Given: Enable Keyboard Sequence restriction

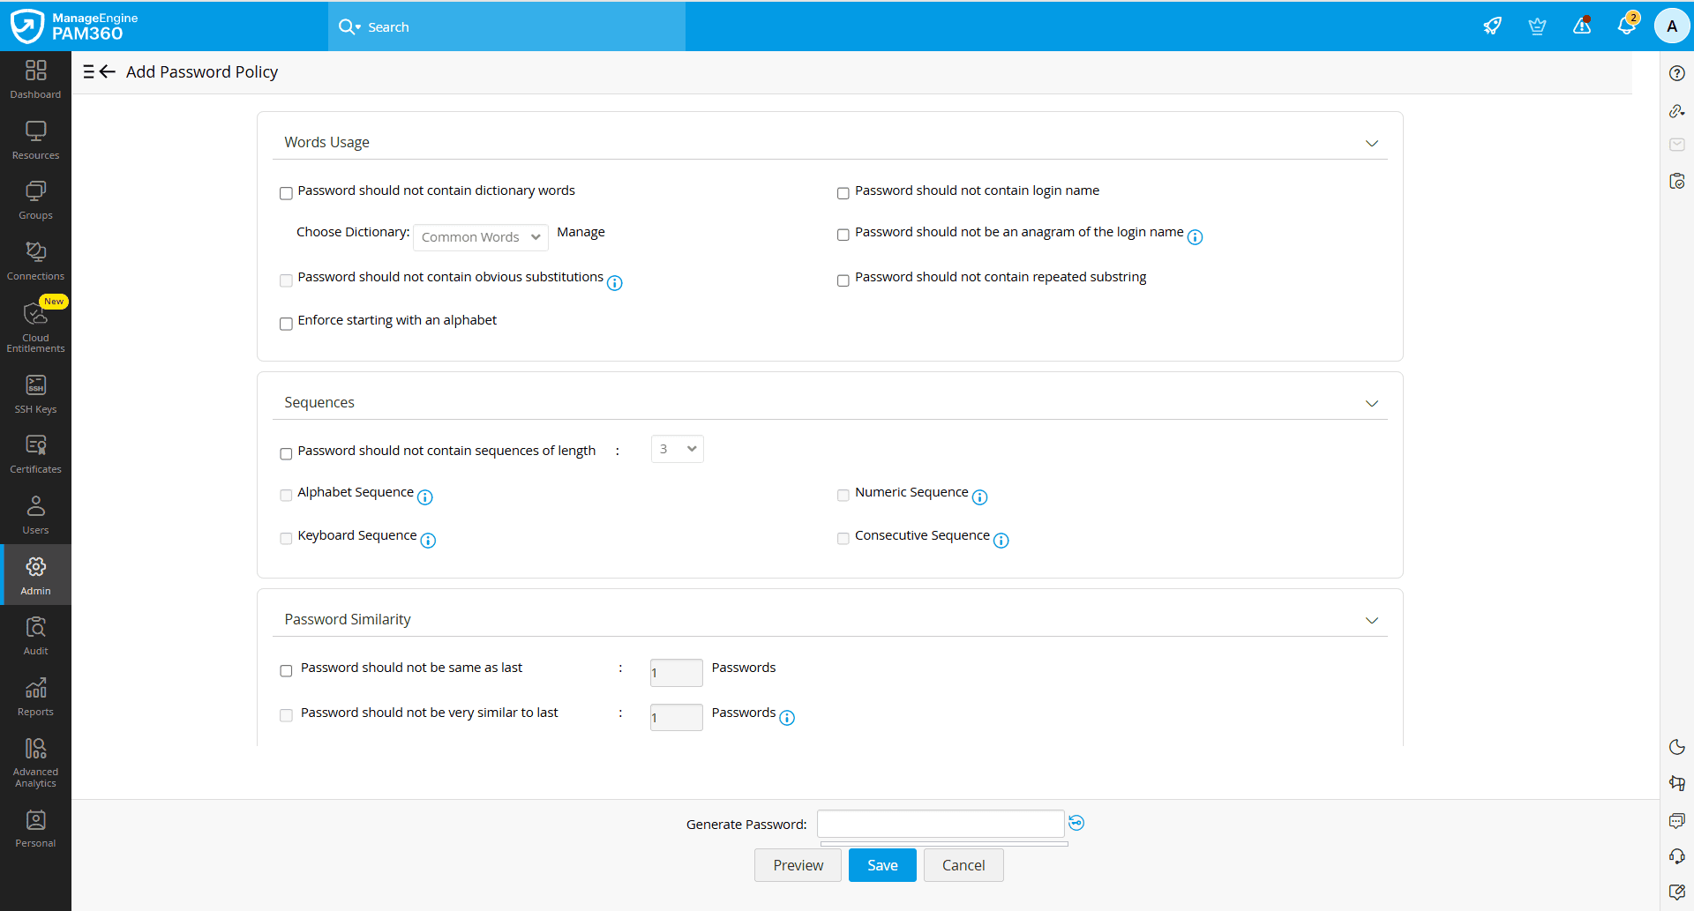Looking at the screenshot, I should pyautogui.click(x=286, y=538).
